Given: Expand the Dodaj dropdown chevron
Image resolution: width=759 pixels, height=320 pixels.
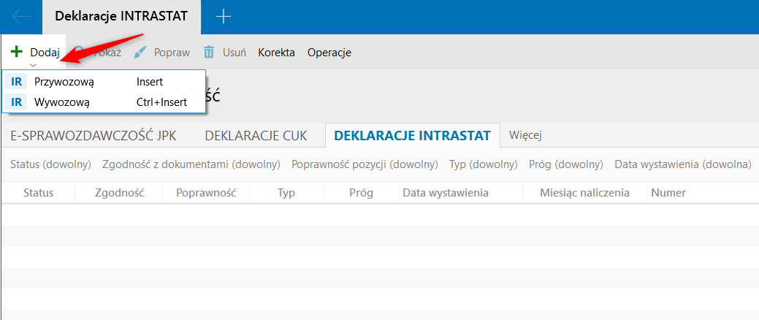Looking at the screenshot, I should tap(34, 65).
